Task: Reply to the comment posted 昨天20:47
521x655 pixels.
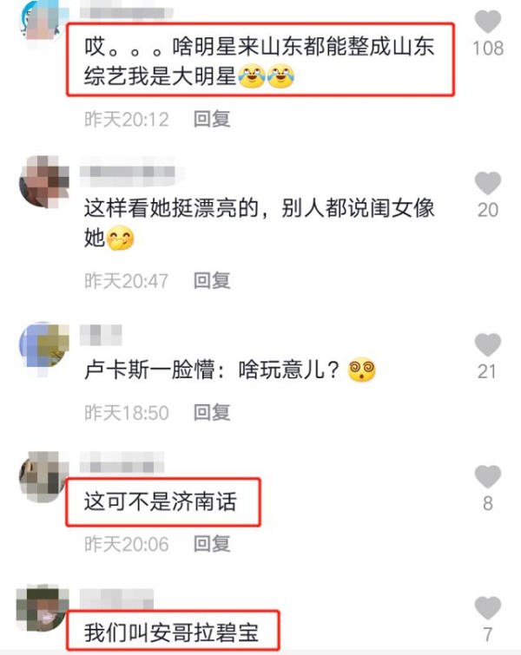Action: [212, 280]
